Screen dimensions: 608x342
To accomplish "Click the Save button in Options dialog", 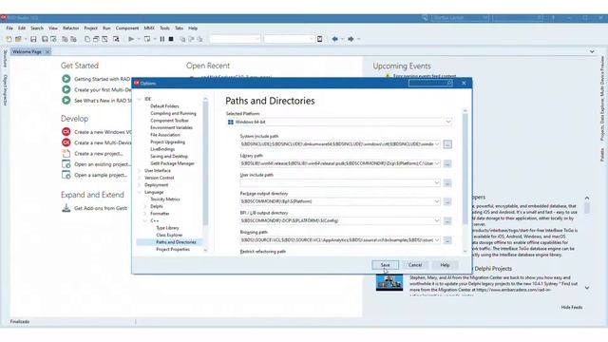I will [x=385, y=265].
